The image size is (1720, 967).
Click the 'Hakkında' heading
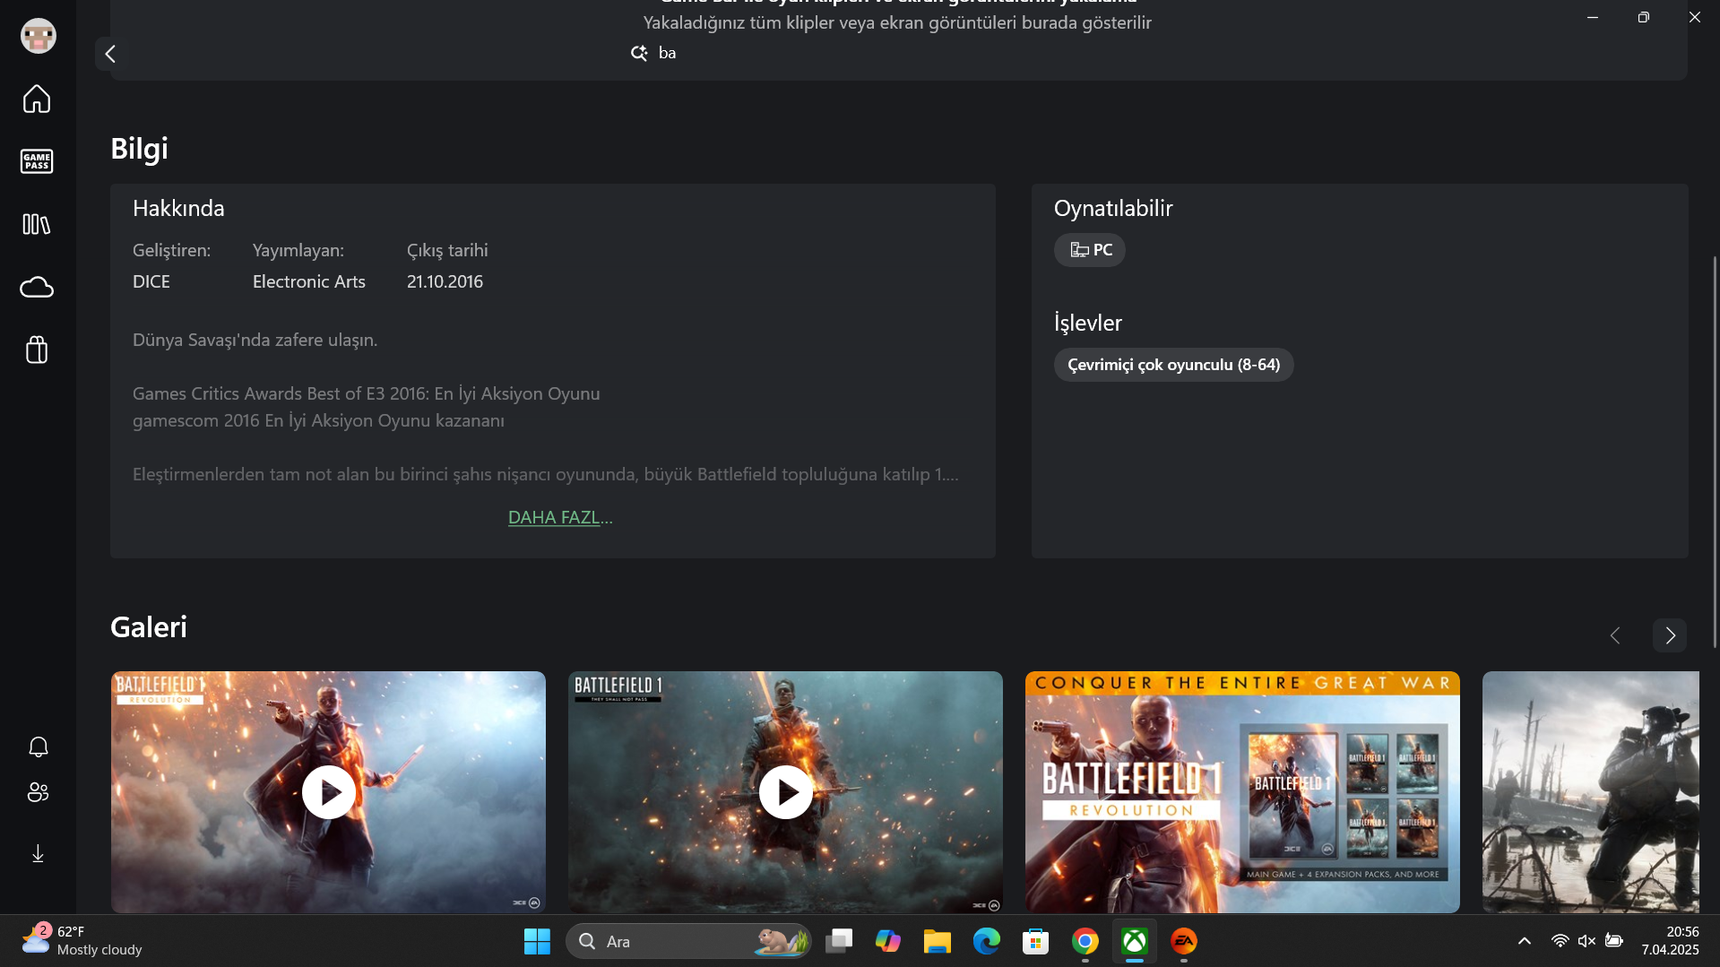pos(178,208)
